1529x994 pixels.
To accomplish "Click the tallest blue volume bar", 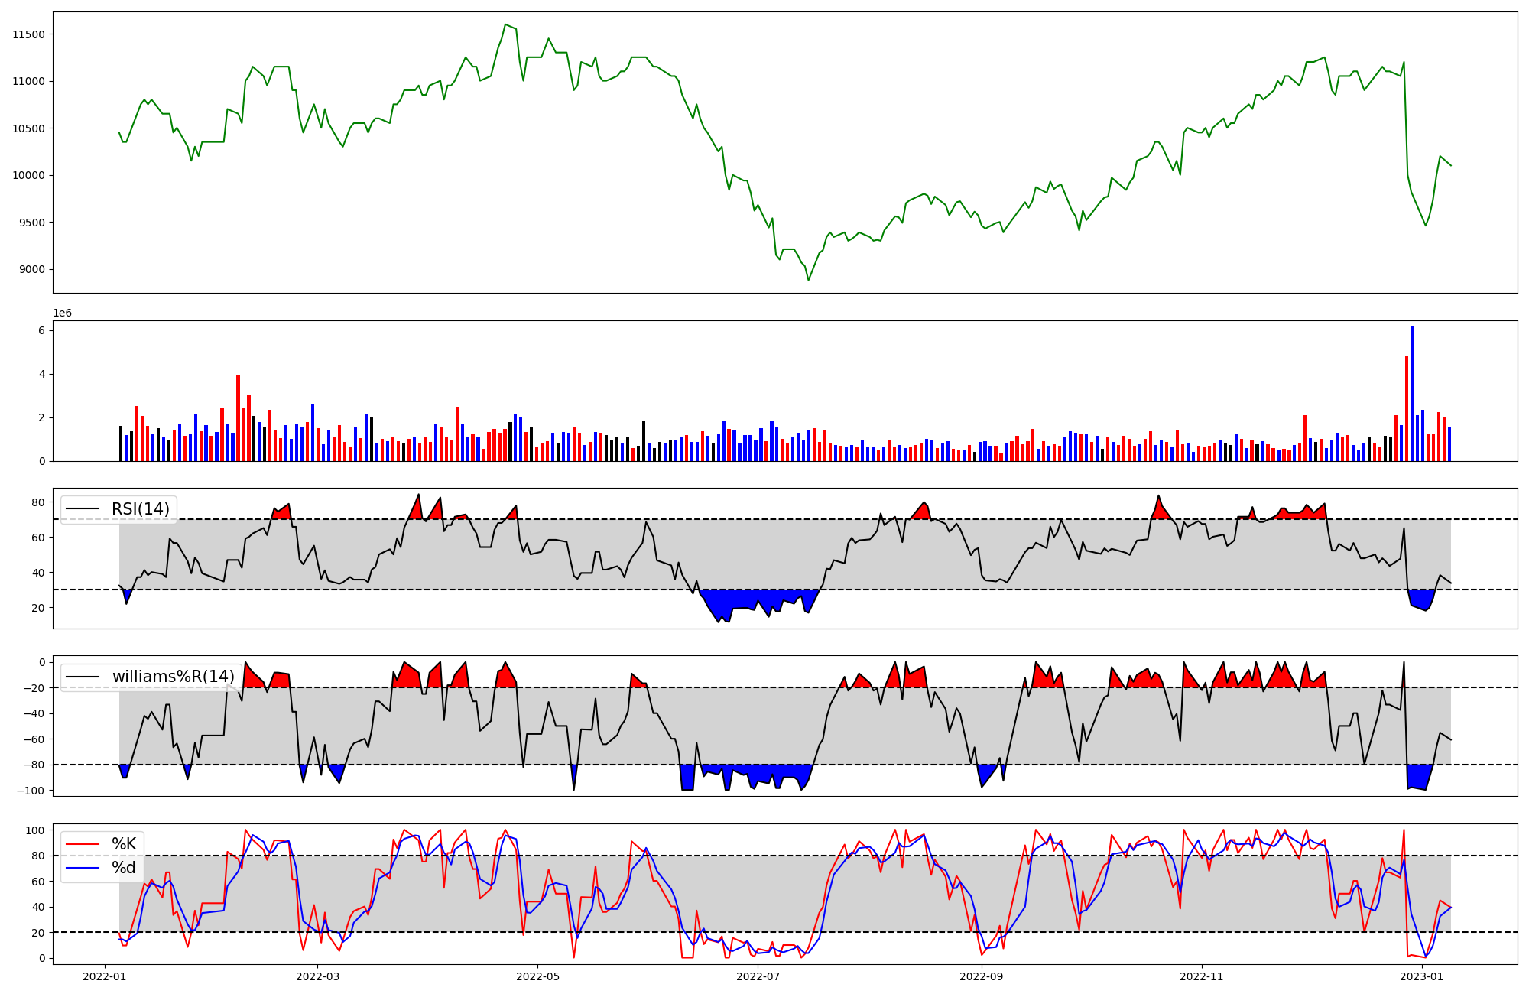I will click(x=1412, y=394).
